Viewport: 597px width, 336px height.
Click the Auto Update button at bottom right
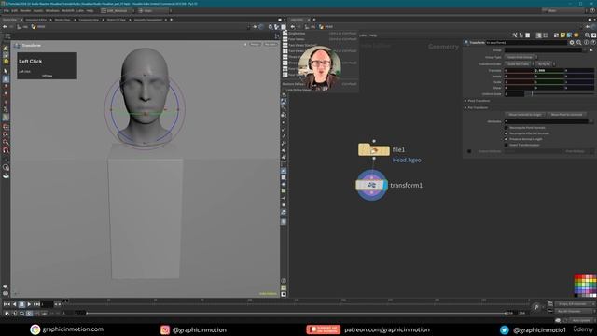[581, 320]
